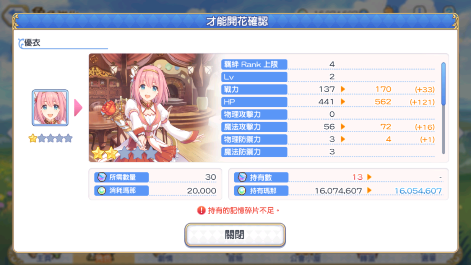The width and height of the screenshot is (471, 265).
Task: Click the orange arrow next to 持有數 13
Action: click(369, 177)
